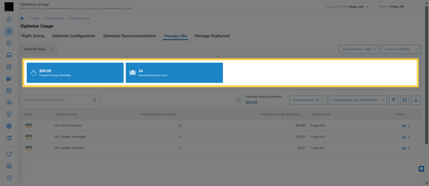Click the Tenant Name column header
The height and width of the screenshot is (186, 429).
click(320, 114)
